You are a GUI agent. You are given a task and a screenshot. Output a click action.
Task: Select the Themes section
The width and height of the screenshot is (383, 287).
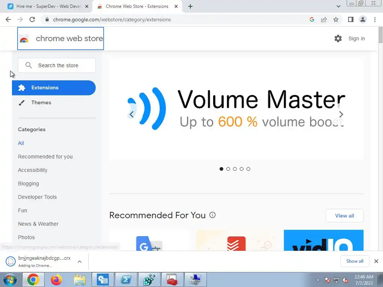pos(41,102)
